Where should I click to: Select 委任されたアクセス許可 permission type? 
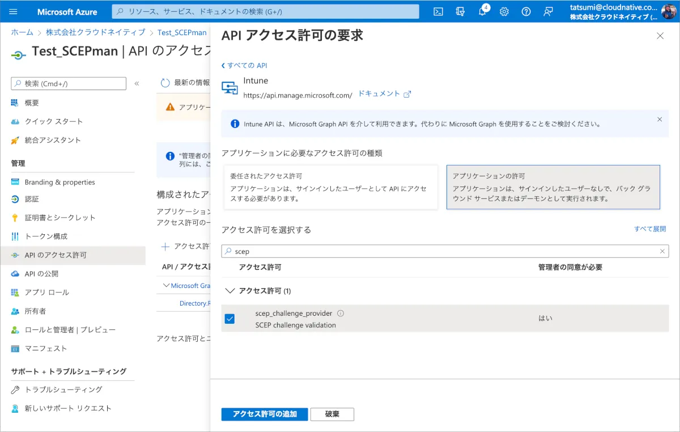pos(330,187)
